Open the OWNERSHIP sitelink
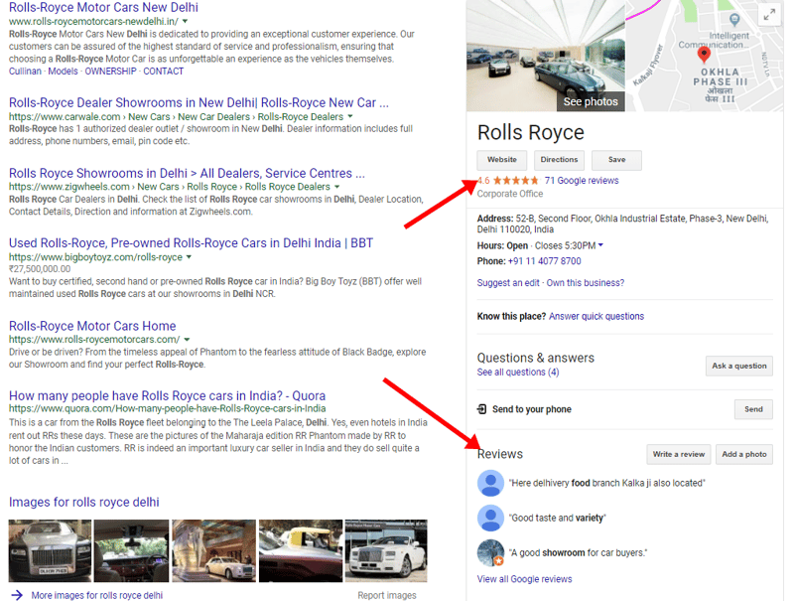This screenshot has height=601, width=794. click(x=110, y=71)
